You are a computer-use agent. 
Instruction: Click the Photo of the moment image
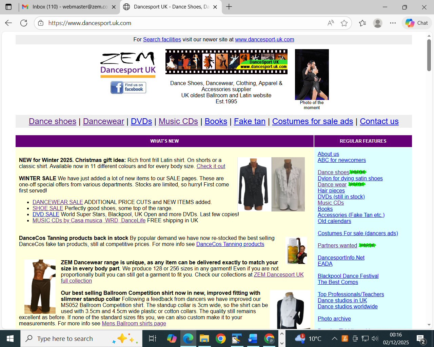pyautogui.click(x=312, y=74)
